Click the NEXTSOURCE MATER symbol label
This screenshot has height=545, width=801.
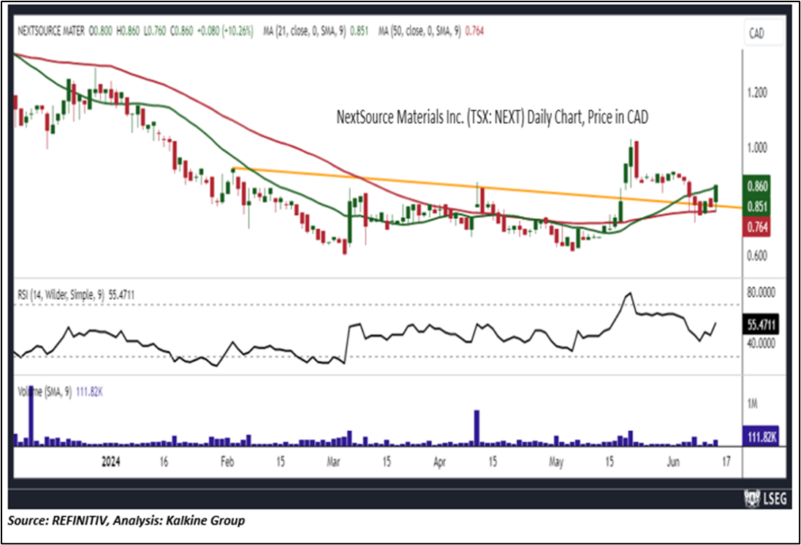51,31
